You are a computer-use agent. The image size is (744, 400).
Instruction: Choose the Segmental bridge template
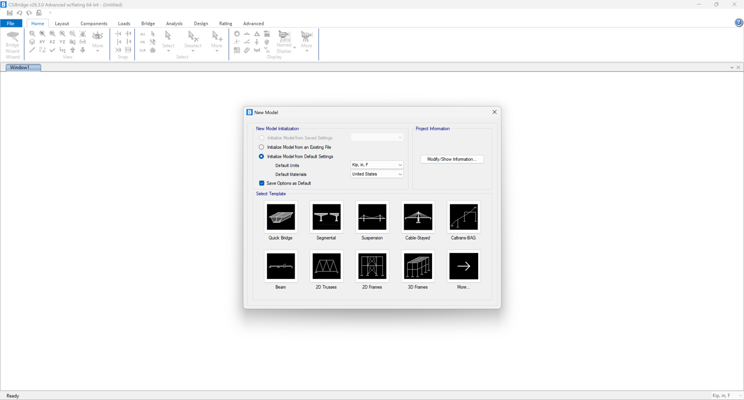(326, 217)
